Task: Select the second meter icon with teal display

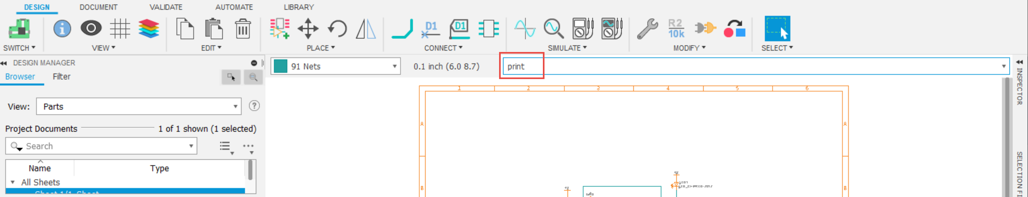Action: pos(612,29)
